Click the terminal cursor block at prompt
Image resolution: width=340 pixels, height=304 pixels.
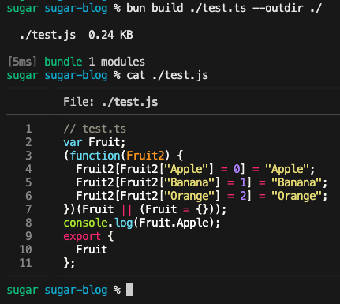click(x=129, y=290)
